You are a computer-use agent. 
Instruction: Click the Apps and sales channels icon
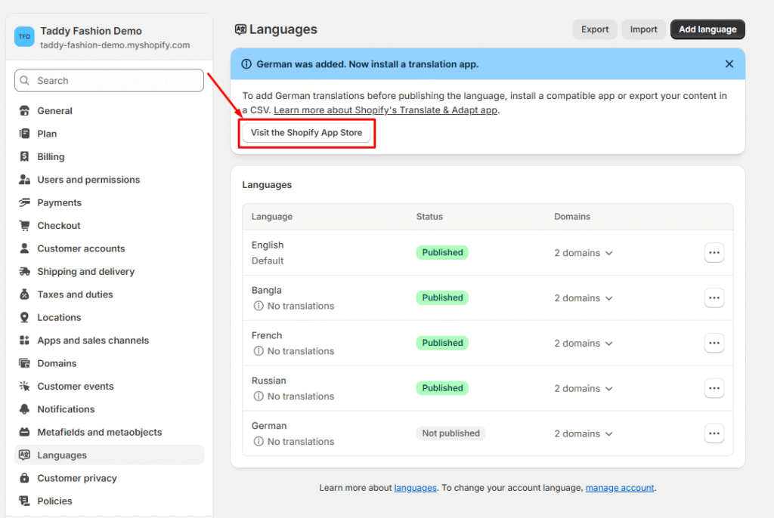[x=24, y=341]
